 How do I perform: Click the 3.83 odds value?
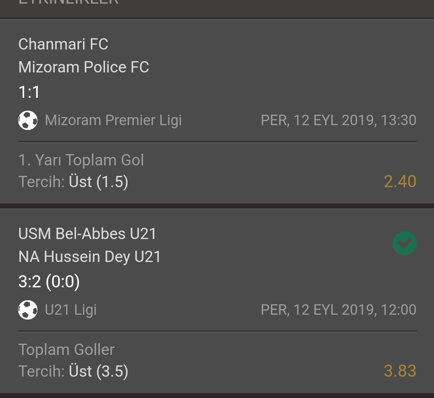click(x=400, y=371)
